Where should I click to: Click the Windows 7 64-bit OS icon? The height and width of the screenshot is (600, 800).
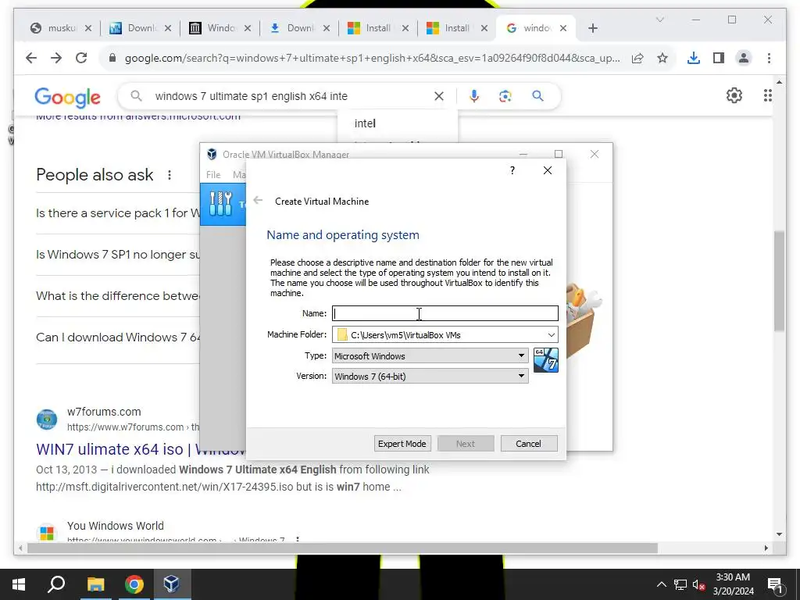pyautogui.click(x=545, y=360)
